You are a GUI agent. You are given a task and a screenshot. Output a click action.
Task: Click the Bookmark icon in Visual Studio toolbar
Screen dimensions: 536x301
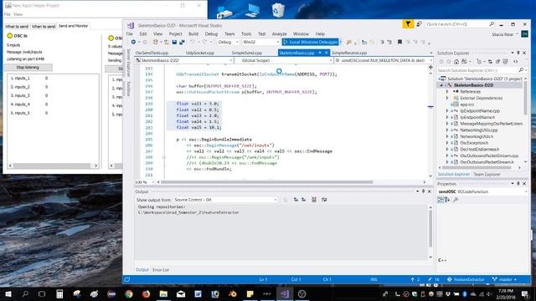tap(399, 42)
